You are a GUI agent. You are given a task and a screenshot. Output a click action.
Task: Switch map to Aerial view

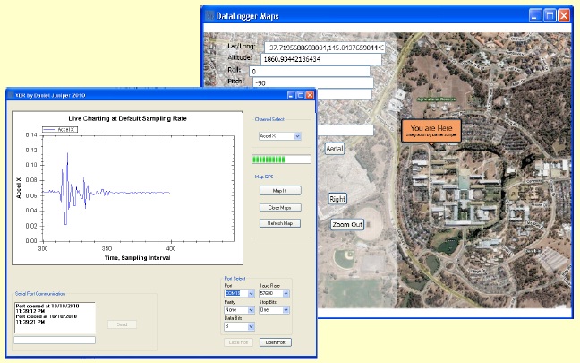coord(335,149)
